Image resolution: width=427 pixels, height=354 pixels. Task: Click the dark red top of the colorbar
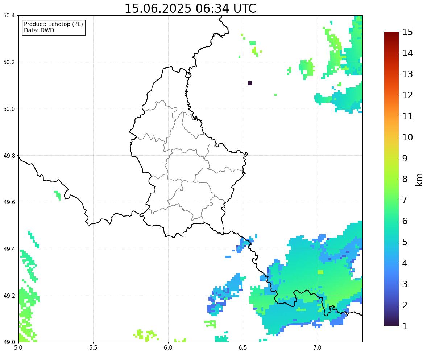pyautogui.click(x=391, y=34)
